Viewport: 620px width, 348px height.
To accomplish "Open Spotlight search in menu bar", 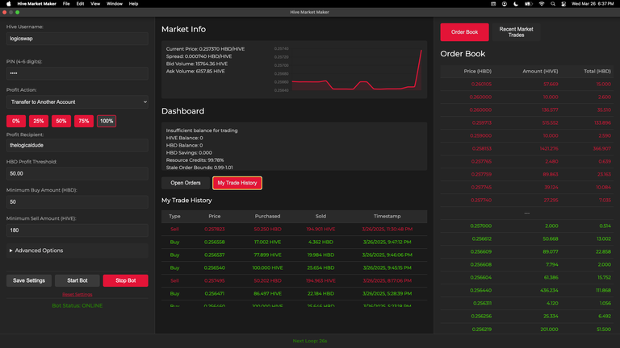I will [553, 3].
